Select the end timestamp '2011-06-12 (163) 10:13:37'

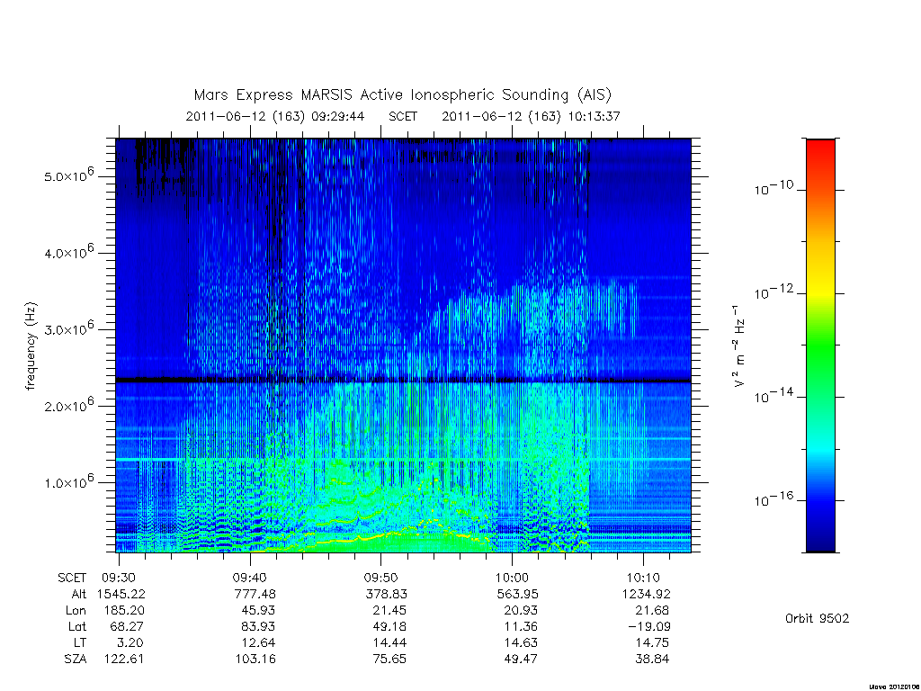point(531,116)
